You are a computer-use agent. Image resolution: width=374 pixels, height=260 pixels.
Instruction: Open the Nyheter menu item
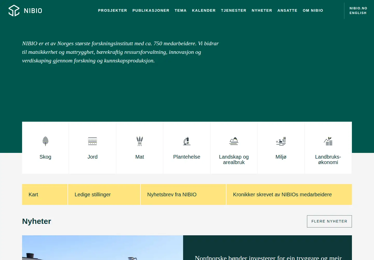click(x=262, y=10)
